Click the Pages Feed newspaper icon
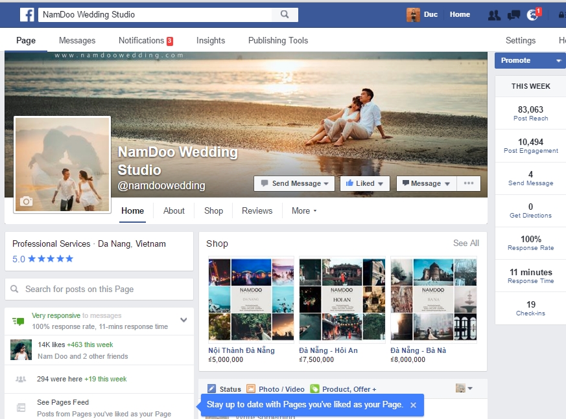Screen dimensions: 566x419 pos(21,408)
